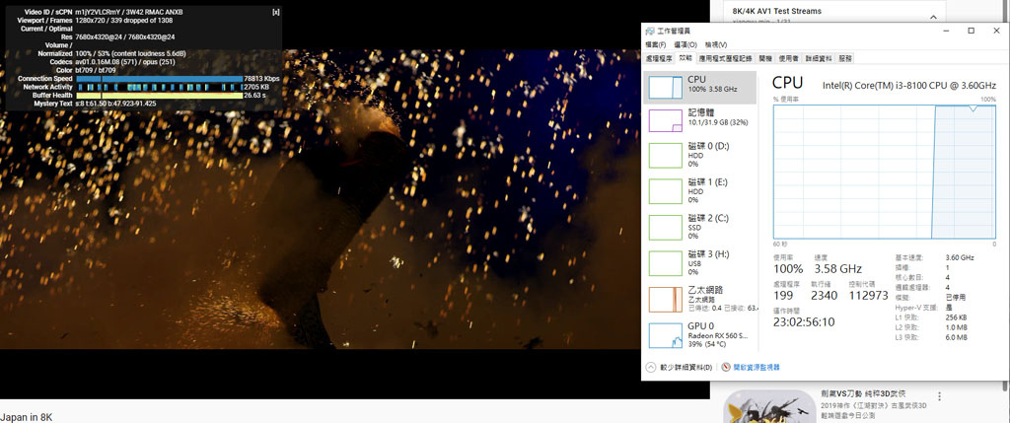This screenshot has width=1010, height=423.
Task: Select CPU in the performance sidebar
Action: click(699, 87)
